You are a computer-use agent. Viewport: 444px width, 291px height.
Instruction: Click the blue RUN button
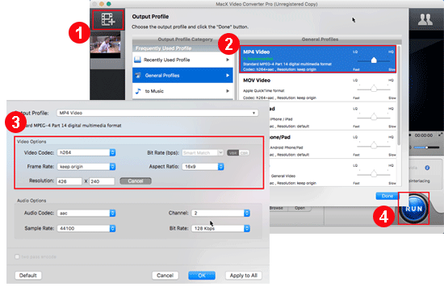(413, 209)
